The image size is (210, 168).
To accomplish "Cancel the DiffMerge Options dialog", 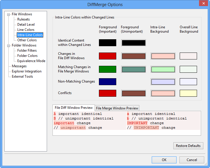I will (x=192, y=160).
